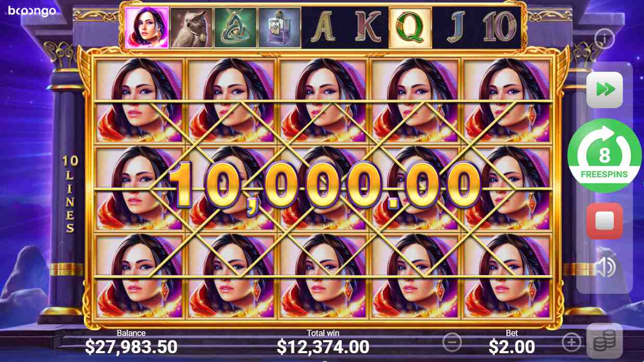Stop the spin with red button
Viewport: 644px width, 362px height.
(604, 221)
